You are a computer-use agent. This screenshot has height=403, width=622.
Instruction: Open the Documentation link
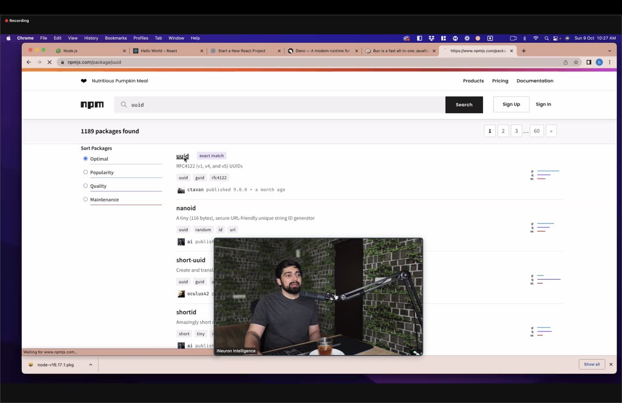pos(535,81)
